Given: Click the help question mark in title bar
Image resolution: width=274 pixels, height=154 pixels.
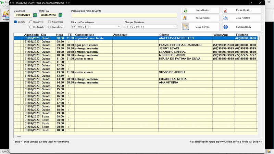Looking at the screenshot, I should (x=251, y=2).
